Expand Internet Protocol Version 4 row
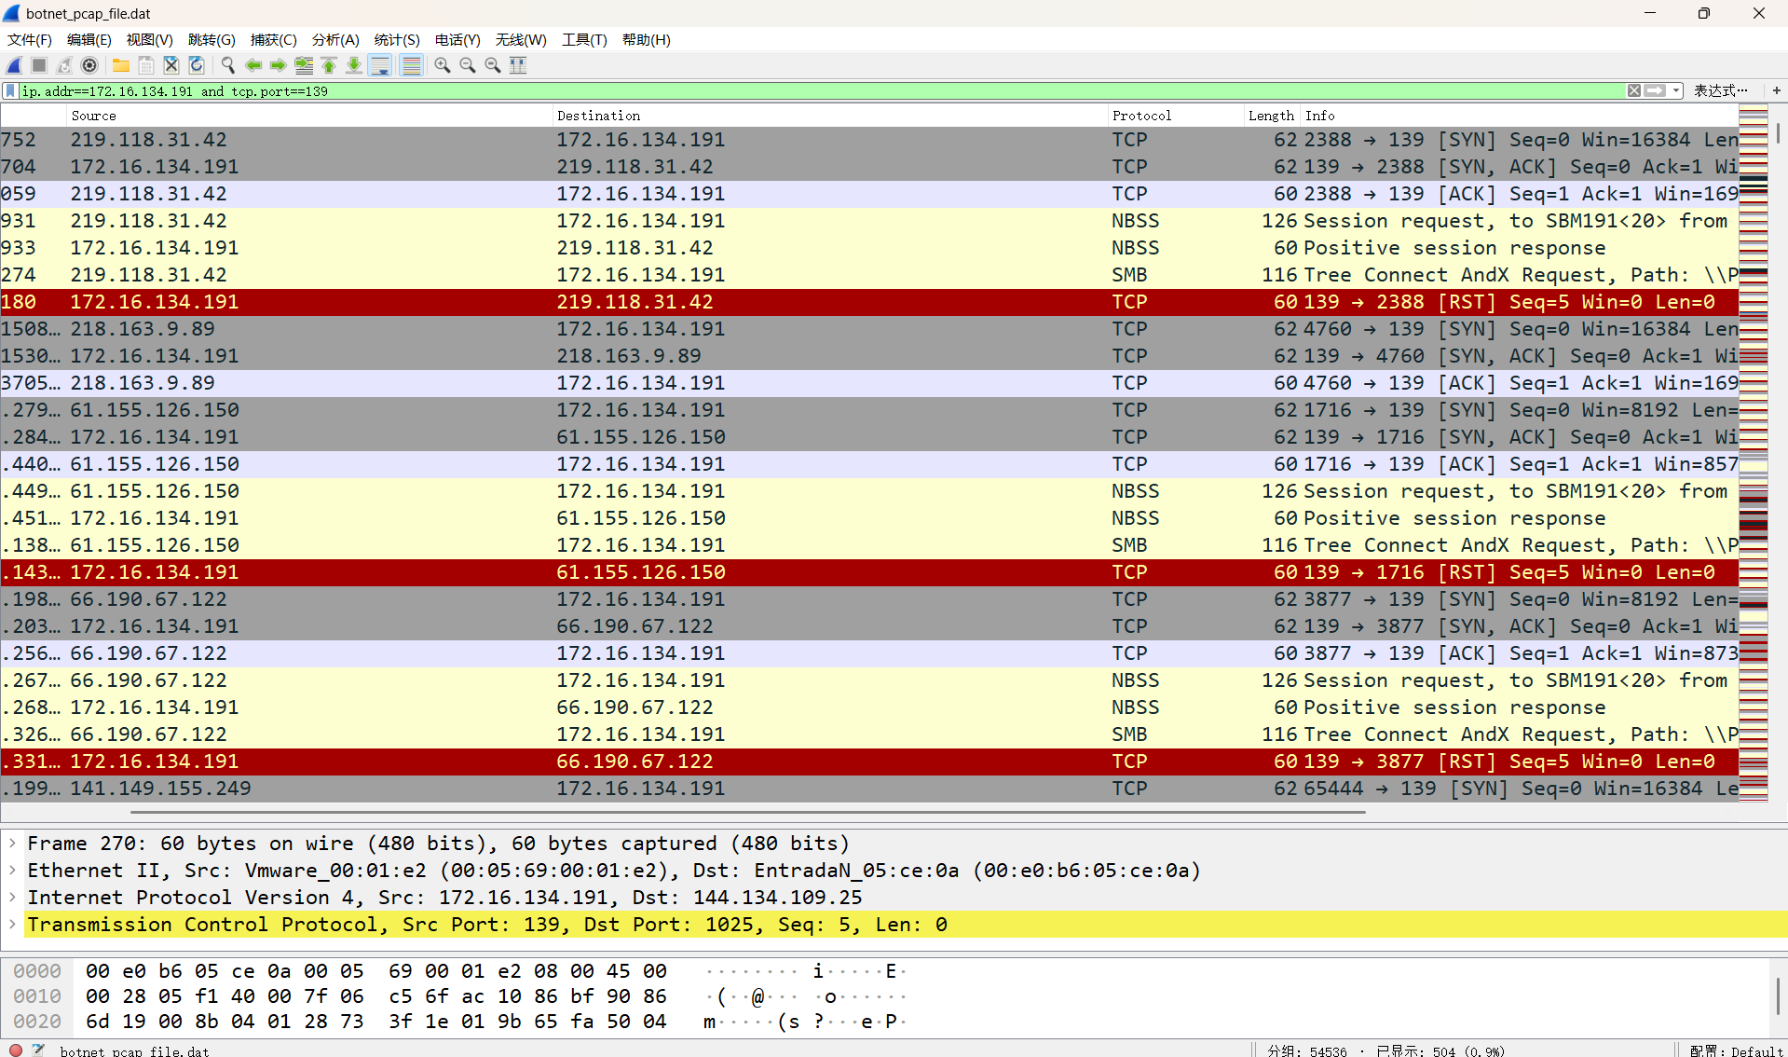Viewport: 1788px width, 1057px height. click(x=13, y=898)
